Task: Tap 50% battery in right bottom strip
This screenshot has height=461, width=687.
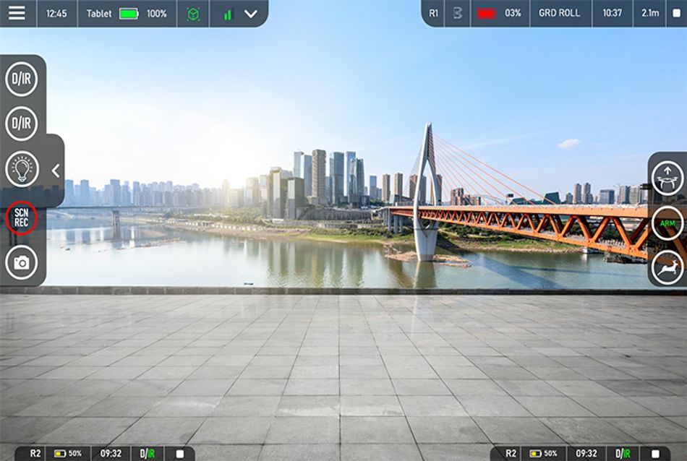Action: point(543,454)
